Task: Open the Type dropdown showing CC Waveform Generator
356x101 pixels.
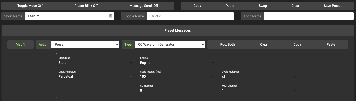Action: [169, 44]
